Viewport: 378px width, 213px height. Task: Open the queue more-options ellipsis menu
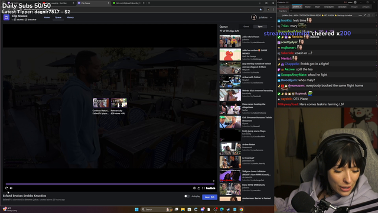pos(272,27)
